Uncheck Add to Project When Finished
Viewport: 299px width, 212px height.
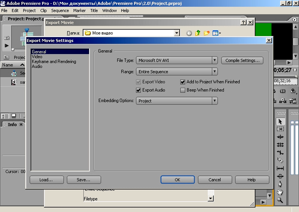183,82
